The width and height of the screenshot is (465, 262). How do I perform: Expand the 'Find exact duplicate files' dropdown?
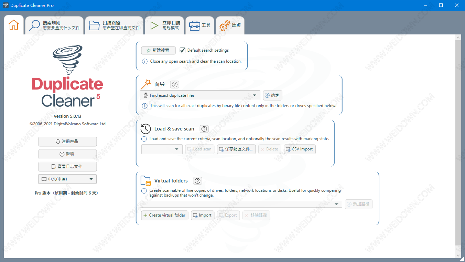point(200,95)
